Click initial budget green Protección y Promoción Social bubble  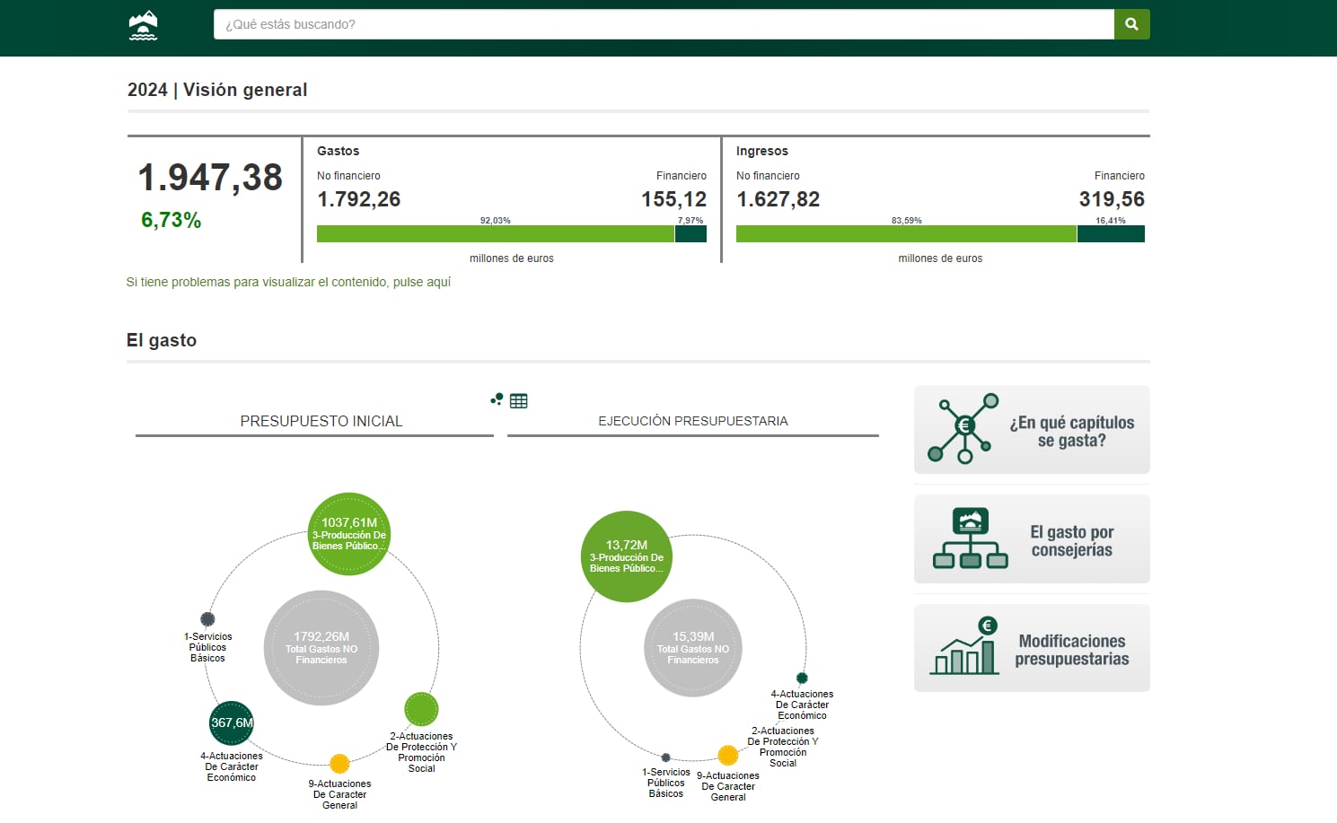point(421,709)
